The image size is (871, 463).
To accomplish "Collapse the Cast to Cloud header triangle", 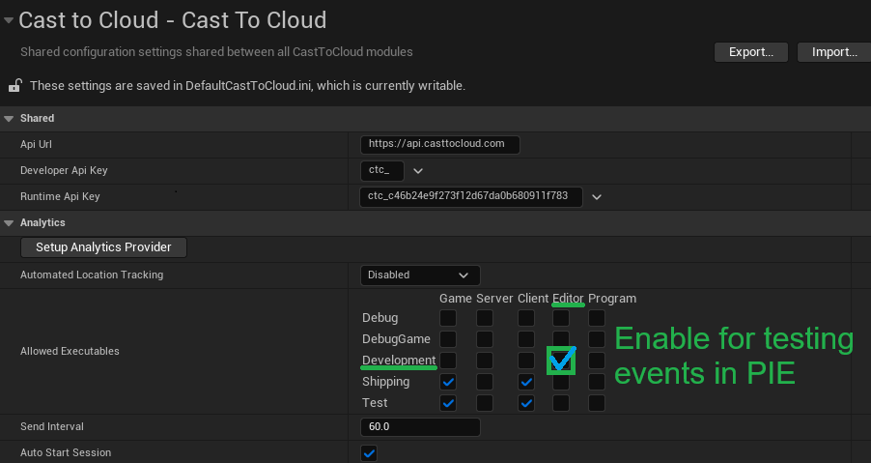I will click(9, 19).
